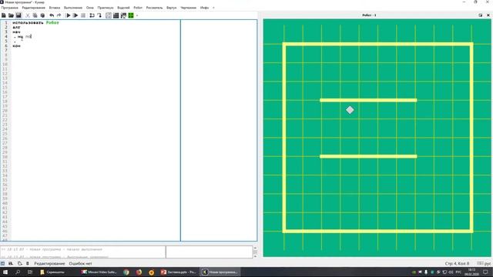Click status bar copy icon
This screenshot has width=493, height=277.
coord(20,263)
